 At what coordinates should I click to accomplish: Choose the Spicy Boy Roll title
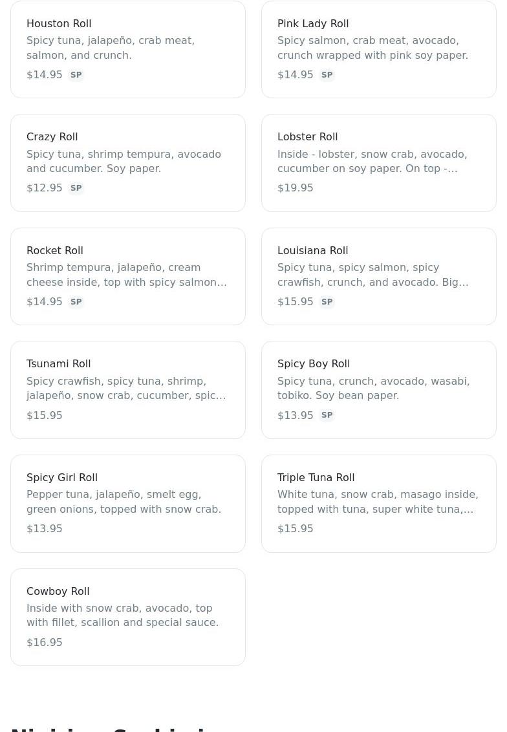click(x=314, y=363)
